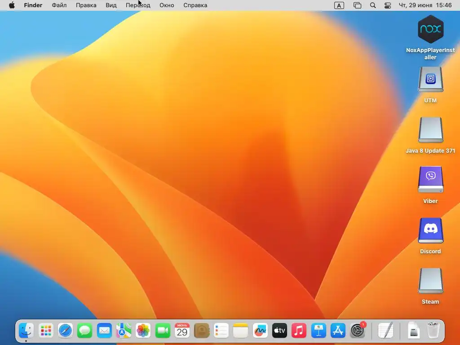The width and height of the screenshot is (460, 345).
Task: Open Stage Manager menu bar icon
Action: tap(357, 5)
